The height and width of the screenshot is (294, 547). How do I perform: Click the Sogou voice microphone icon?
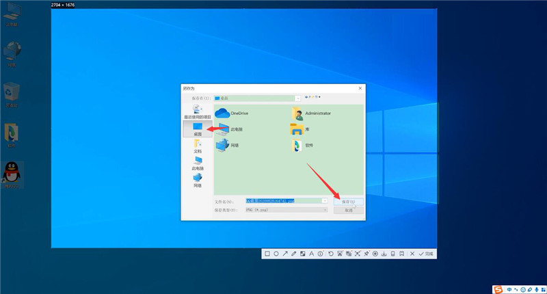tap(537, 290)
